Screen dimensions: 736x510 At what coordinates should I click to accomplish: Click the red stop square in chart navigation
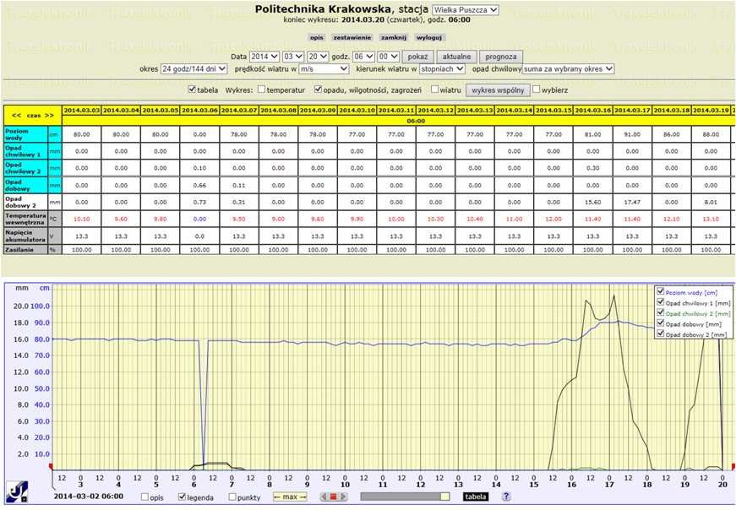(x=333, y=496)
